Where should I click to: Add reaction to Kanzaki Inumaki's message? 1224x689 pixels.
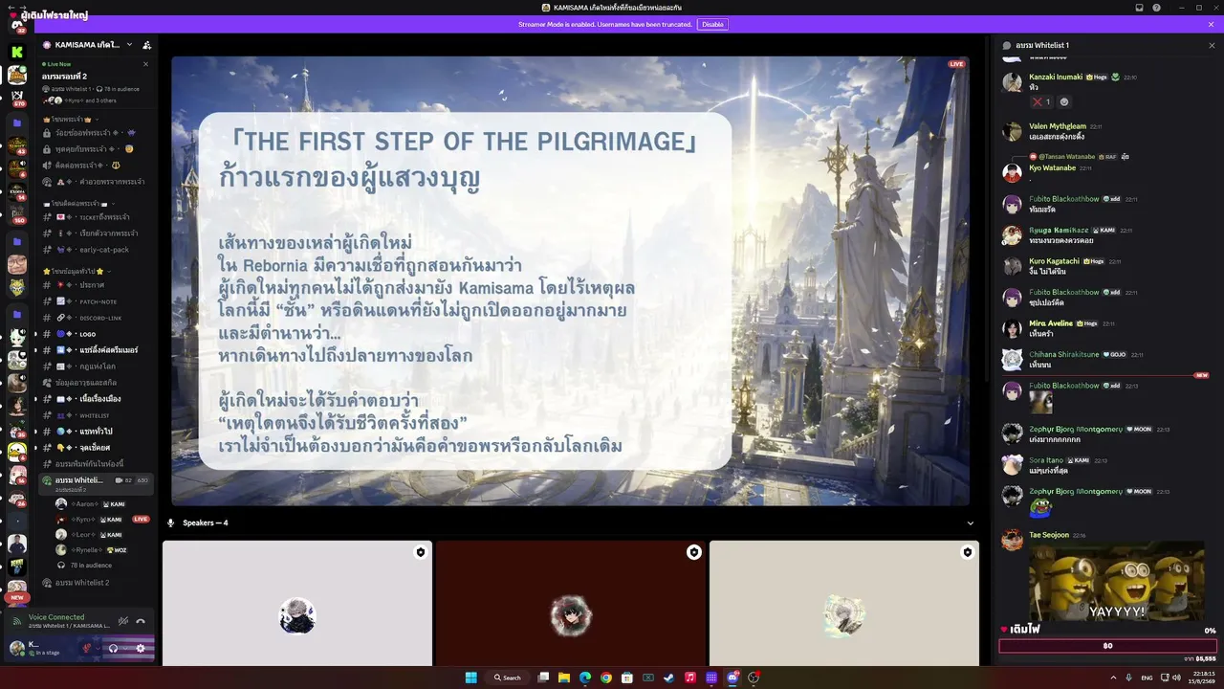click(1064, 101)
